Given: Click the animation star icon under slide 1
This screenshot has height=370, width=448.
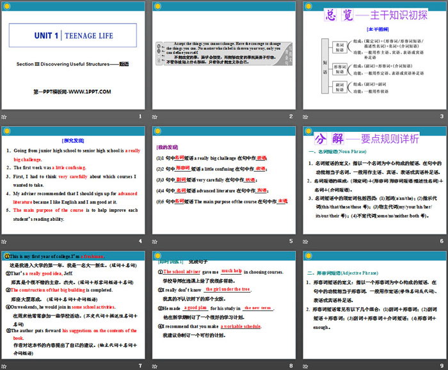Looking at the screenshot, I should (x=5, y=116).
